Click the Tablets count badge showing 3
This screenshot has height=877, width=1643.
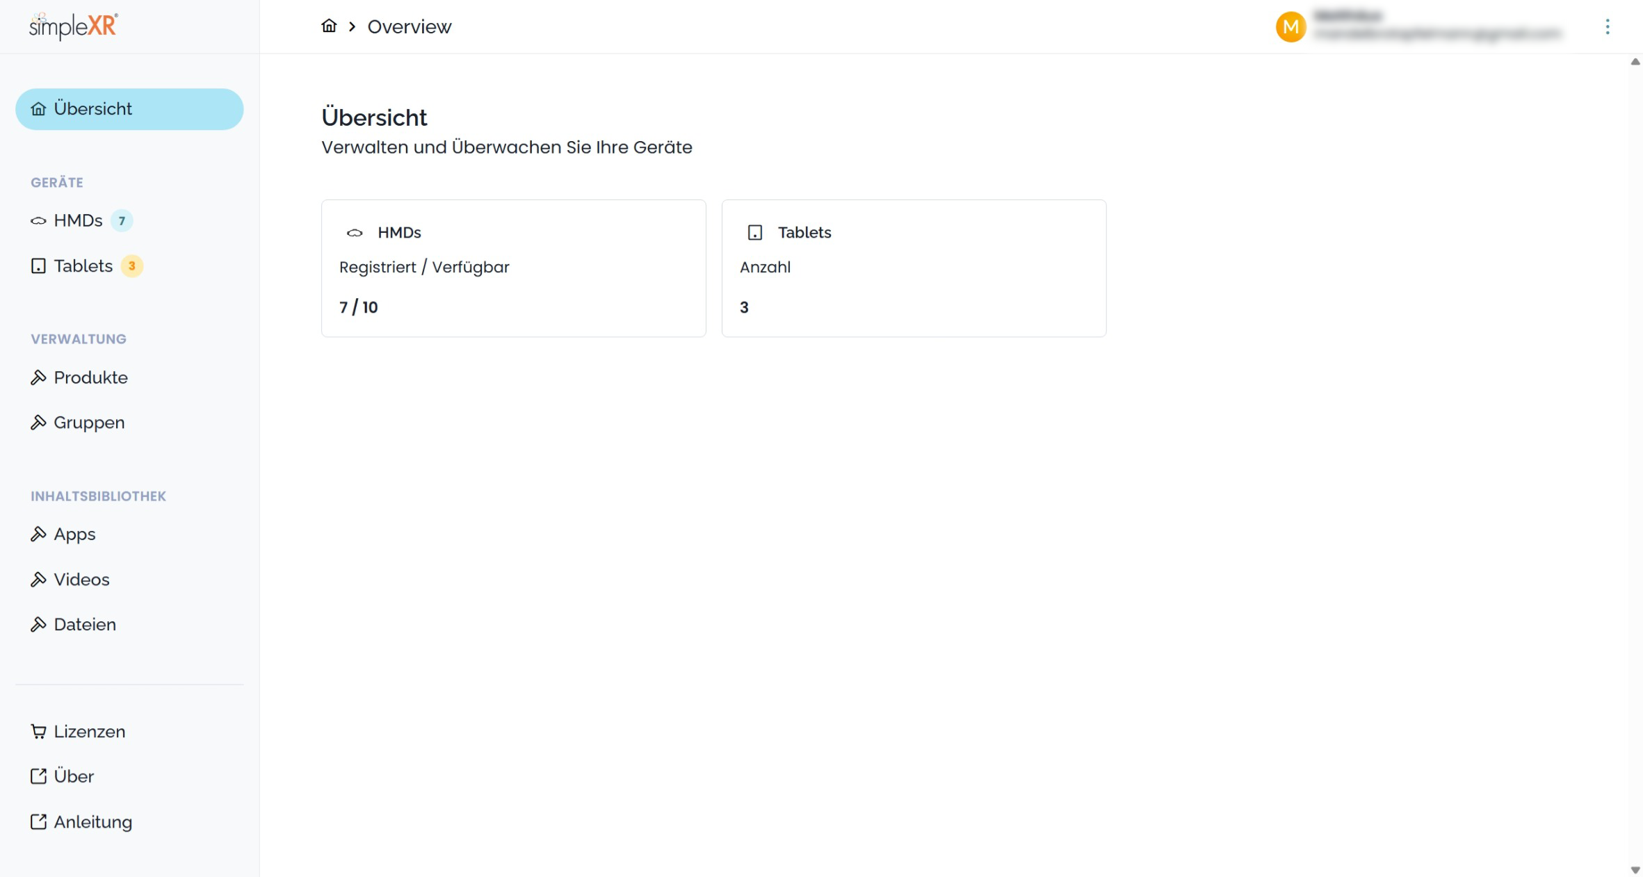pos(131,266)
